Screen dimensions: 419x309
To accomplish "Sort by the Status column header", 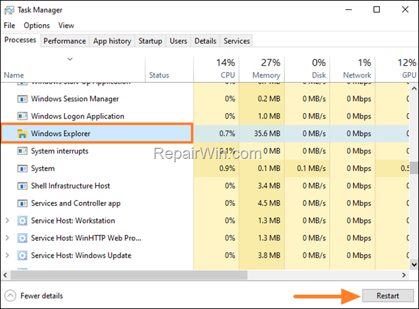I will point(169,69).
